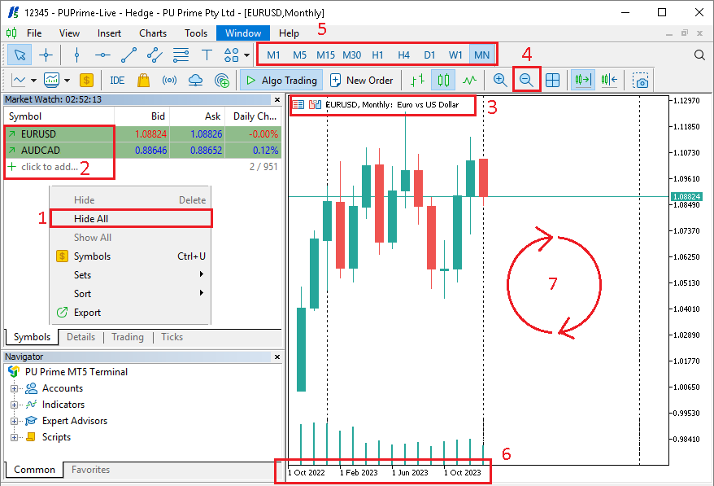Screen dimensions: 714x486
Task: Click the New Order button
Action: pos(361,80)
